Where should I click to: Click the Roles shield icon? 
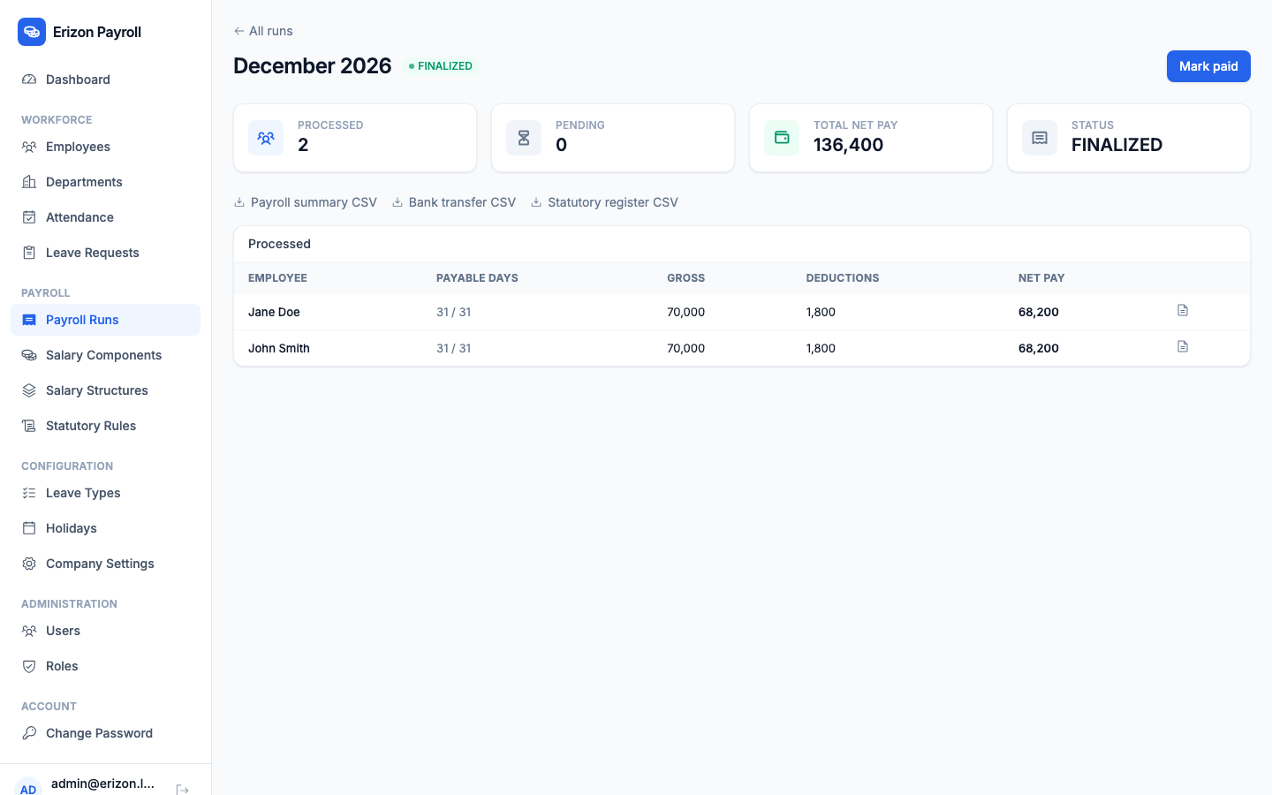29,666
